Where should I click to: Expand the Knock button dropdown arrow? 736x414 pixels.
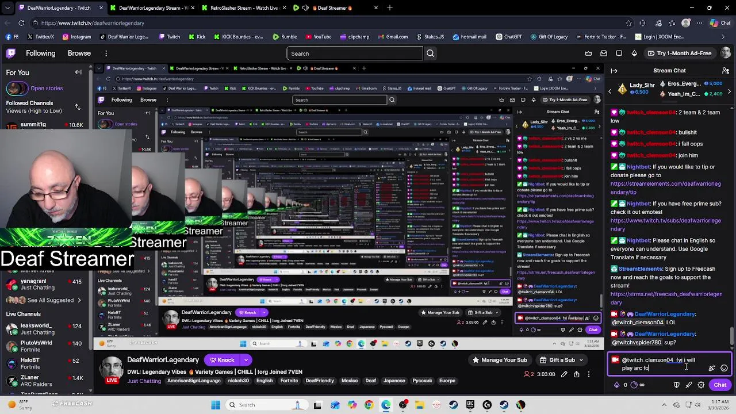(x=246, y=360)
